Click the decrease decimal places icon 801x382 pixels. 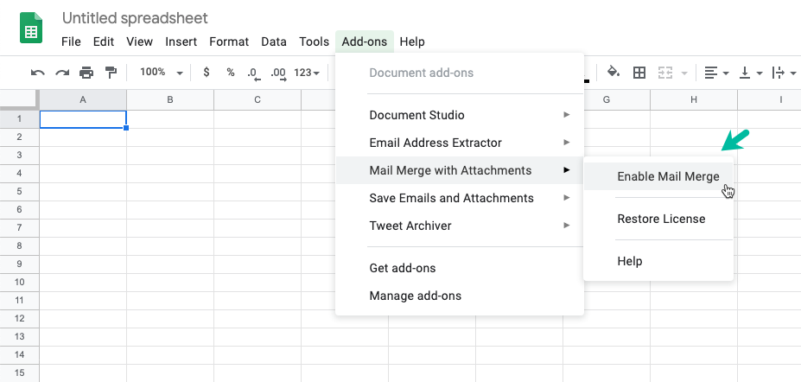pos(254,73)
